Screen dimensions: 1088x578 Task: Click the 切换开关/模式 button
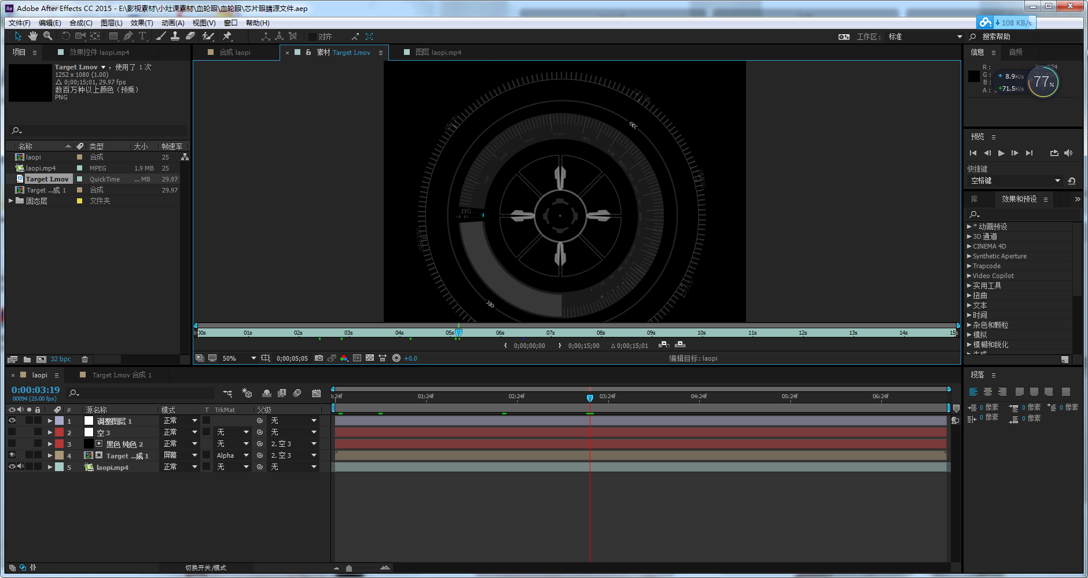click(x=205, y=568)
